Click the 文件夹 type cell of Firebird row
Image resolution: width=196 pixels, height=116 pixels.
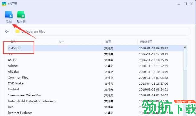click(109, 89)
